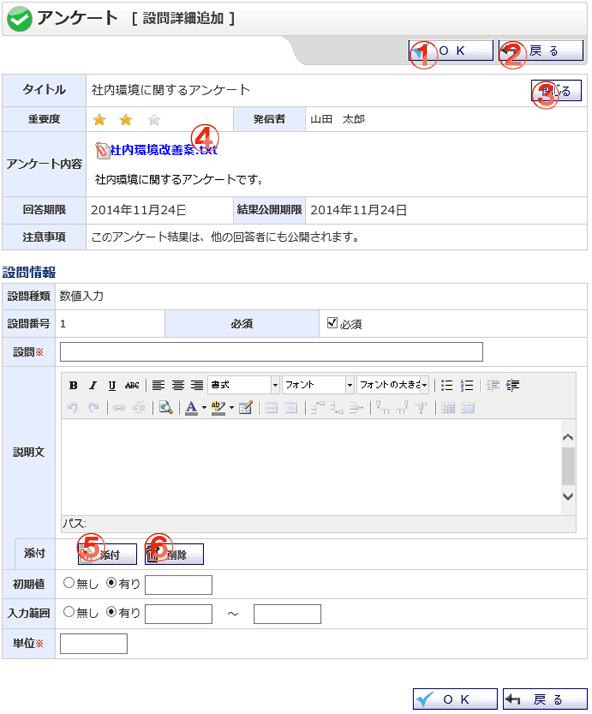The height and width of the screenshot is (714, 592).
Task: Apply bold formatting in the editor
Action: pyautogui.click(x=73, y=386)
